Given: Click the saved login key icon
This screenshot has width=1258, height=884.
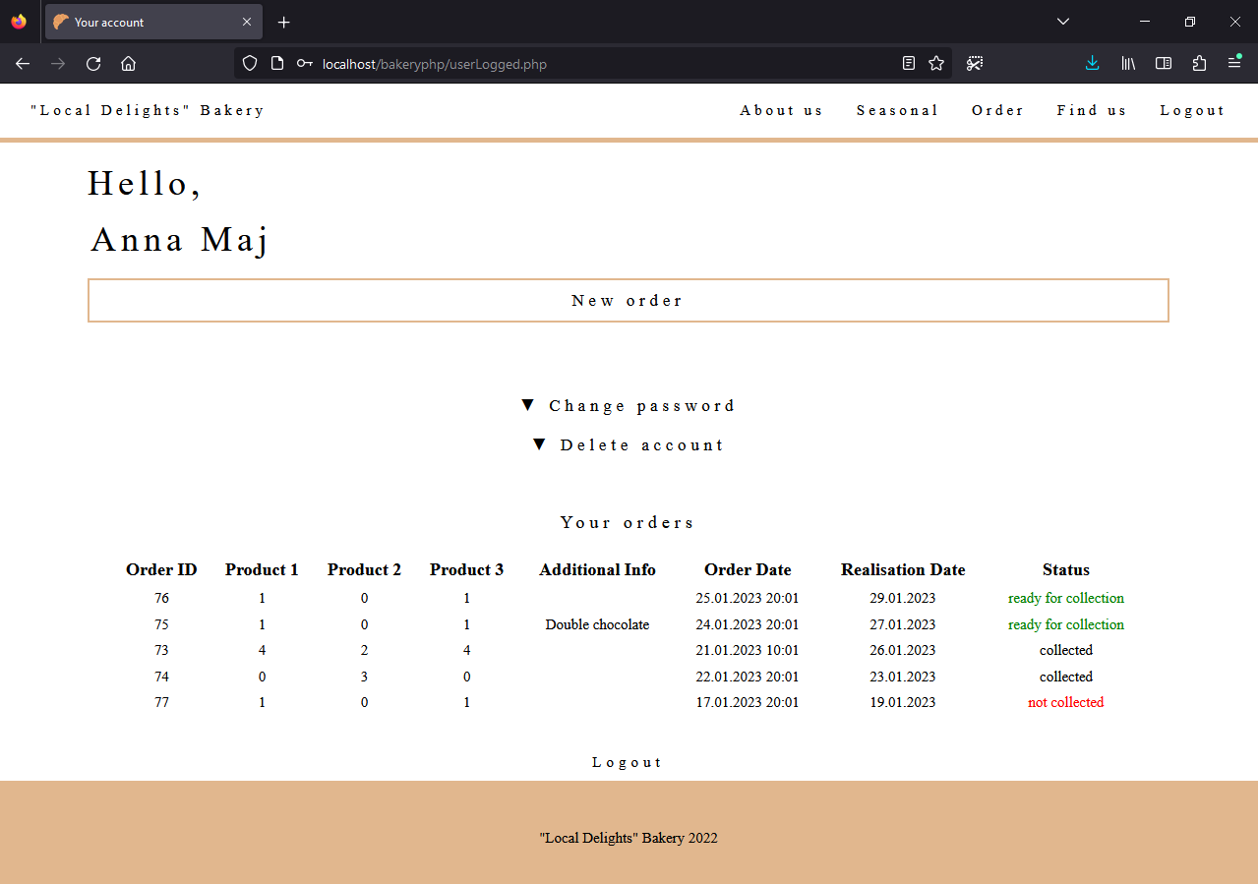Looking at the screenshot, I should pyautogui.click(x=304, y=63).
